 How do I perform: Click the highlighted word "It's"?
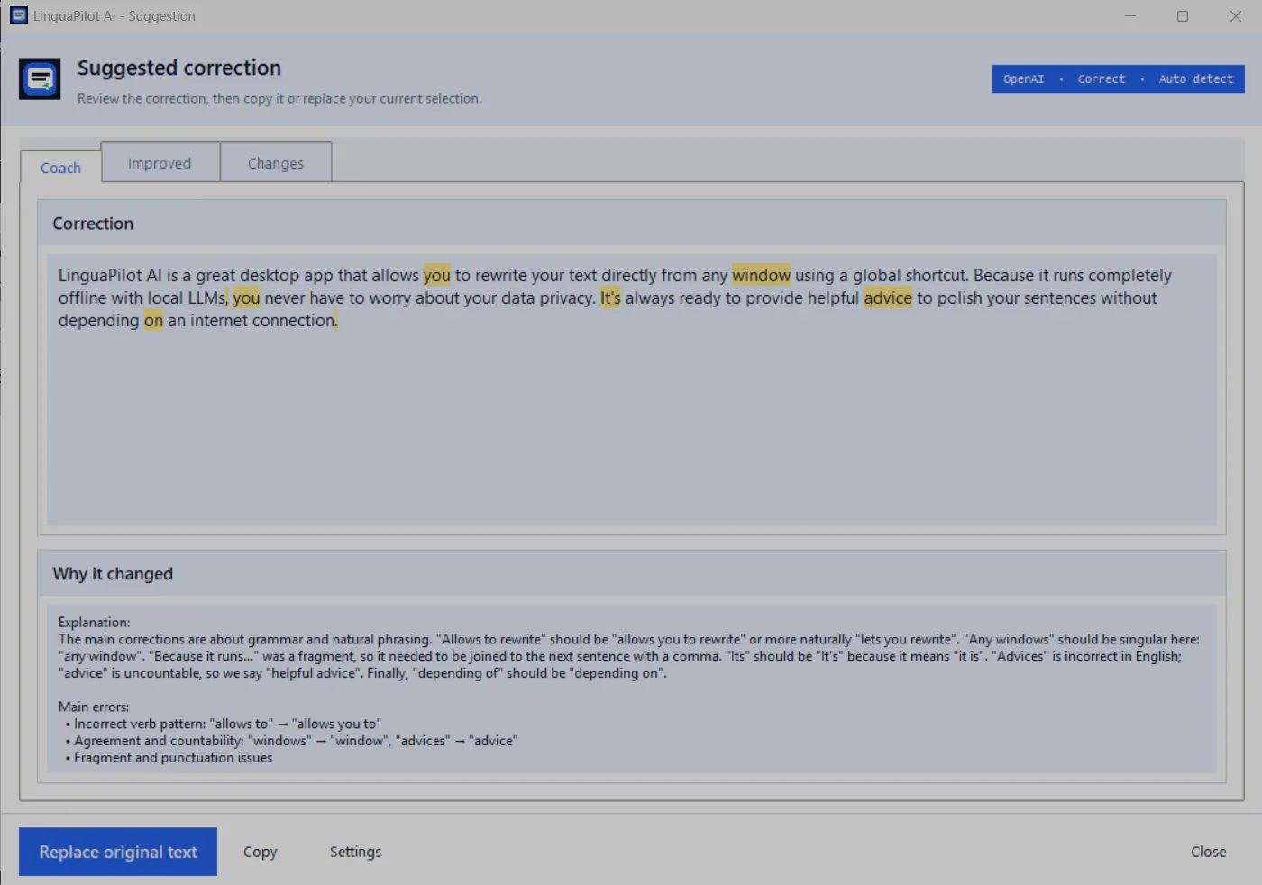610,297
